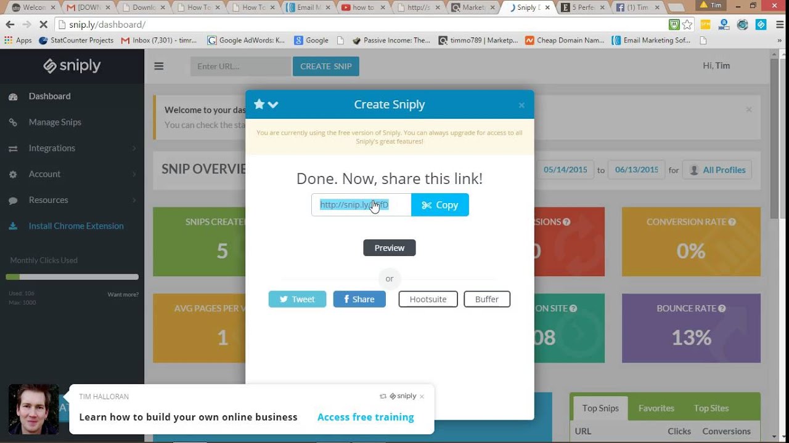Click the snip.ly/dashboard address bar
Viewport: 789px width, 443px height.
(x=361, y=25)
